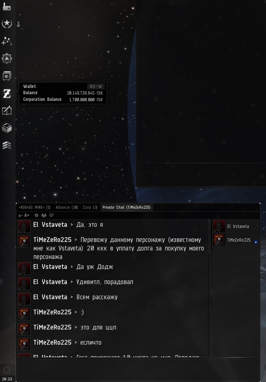The height and width of the screenshot is (382, 266).
Task: Open the =KOB4EG MINE= [5] channel tab
Action: (35, 207)
